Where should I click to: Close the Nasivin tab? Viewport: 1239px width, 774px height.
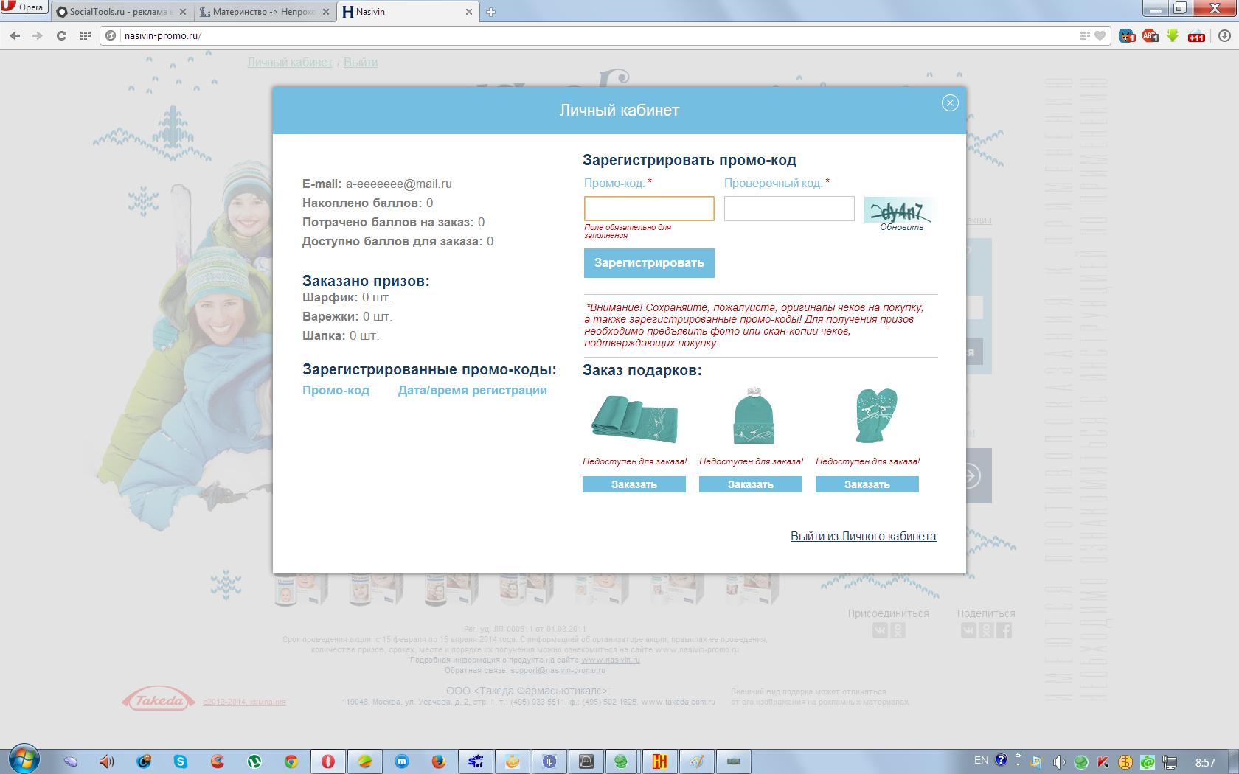tap(468, 12)
